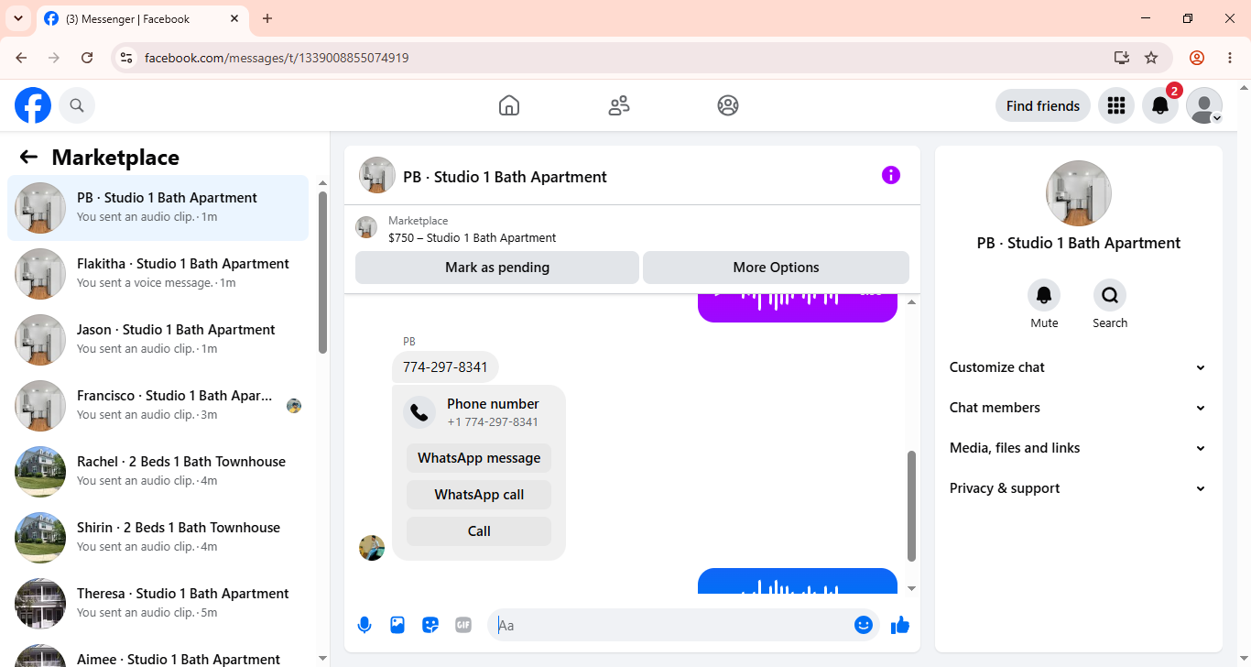Open conversation information purple icon
The height and width of the screenshot is (667, 1251).
pyautogui.click(x=891, y=175)
